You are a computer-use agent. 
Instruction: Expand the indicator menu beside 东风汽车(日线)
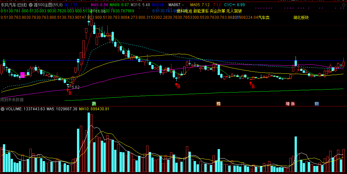(x=31, y=5)
